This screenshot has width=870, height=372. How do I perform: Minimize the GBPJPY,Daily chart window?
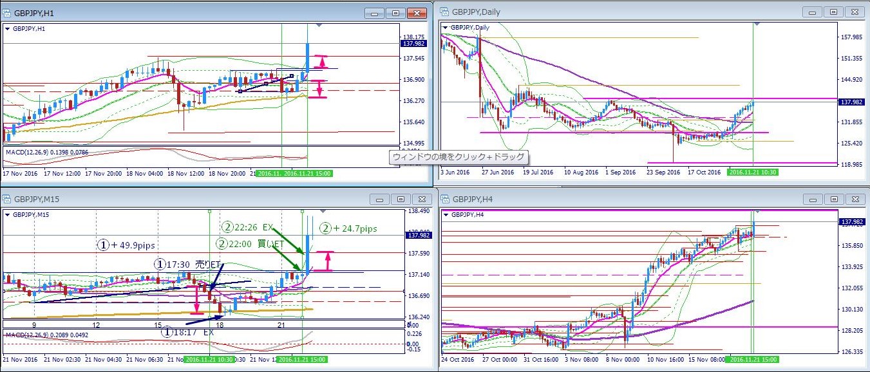[x=813, y=12]
